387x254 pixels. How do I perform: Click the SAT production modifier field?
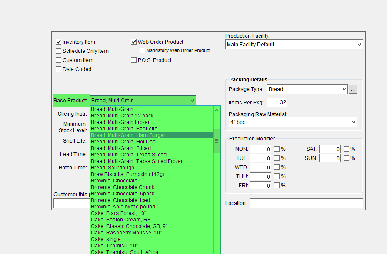[x=330, y=149]
